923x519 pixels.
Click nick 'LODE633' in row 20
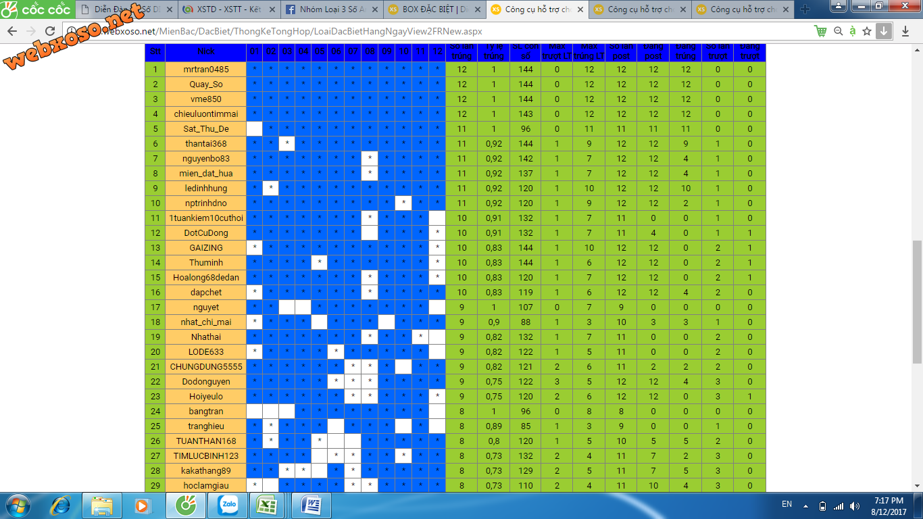point(206,351)
